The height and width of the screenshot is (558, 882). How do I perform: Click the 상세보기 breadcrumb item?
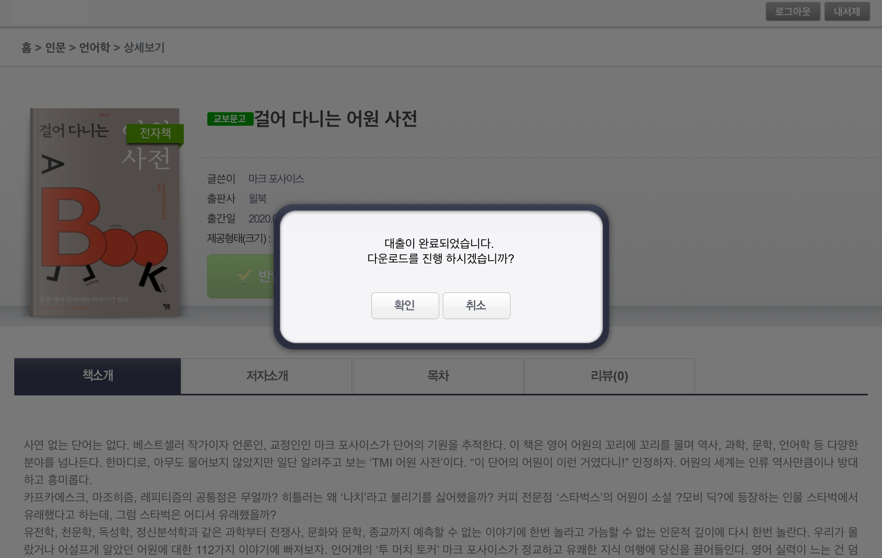coord(144,48)
